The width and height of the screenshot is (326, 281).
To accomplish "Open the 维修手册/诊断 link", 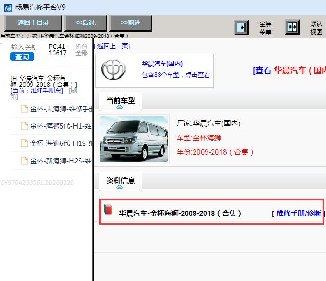I will pyautogui.click(x=298, y=213).
